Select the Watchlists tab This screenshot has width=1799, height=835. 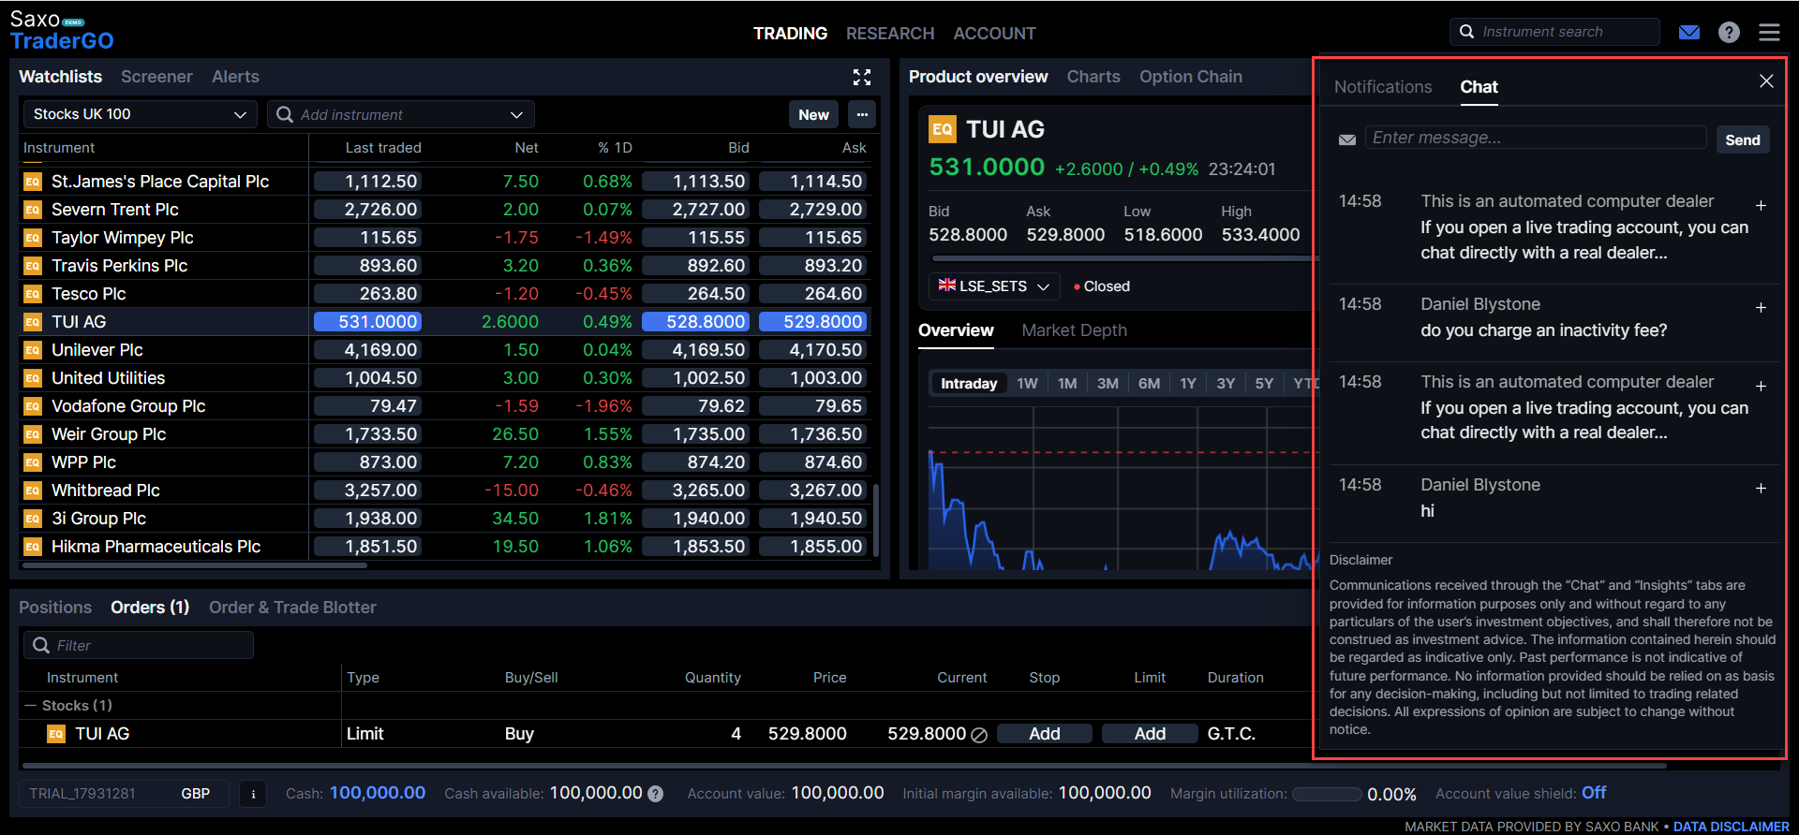point(61,77)
